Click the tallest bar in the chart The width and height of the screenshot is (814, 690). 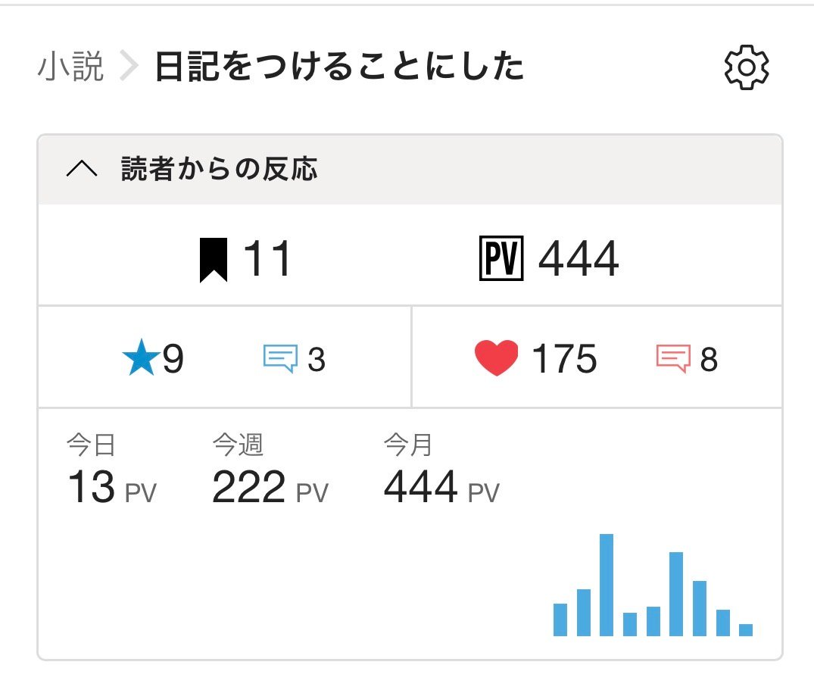tap(607, 585)
